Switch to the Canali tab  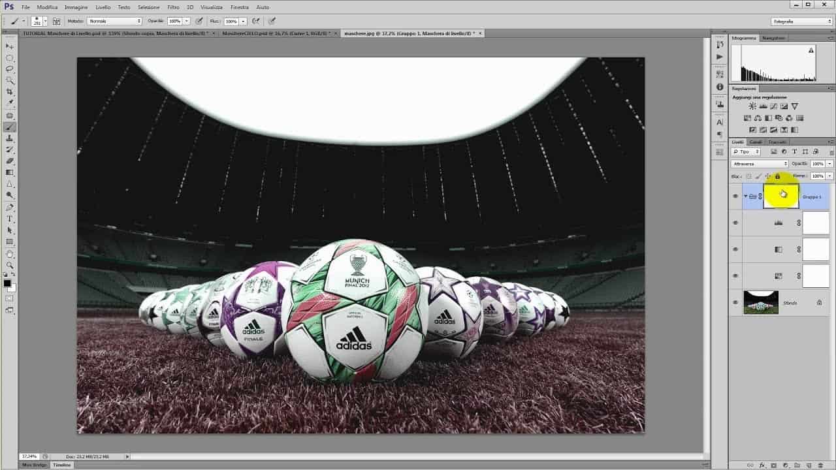[756, 142]
